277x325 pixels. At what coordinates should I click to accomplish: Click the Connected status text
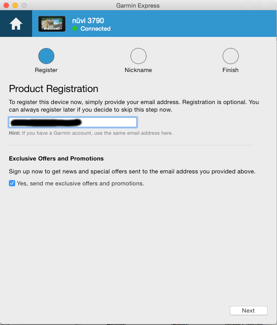95,28
